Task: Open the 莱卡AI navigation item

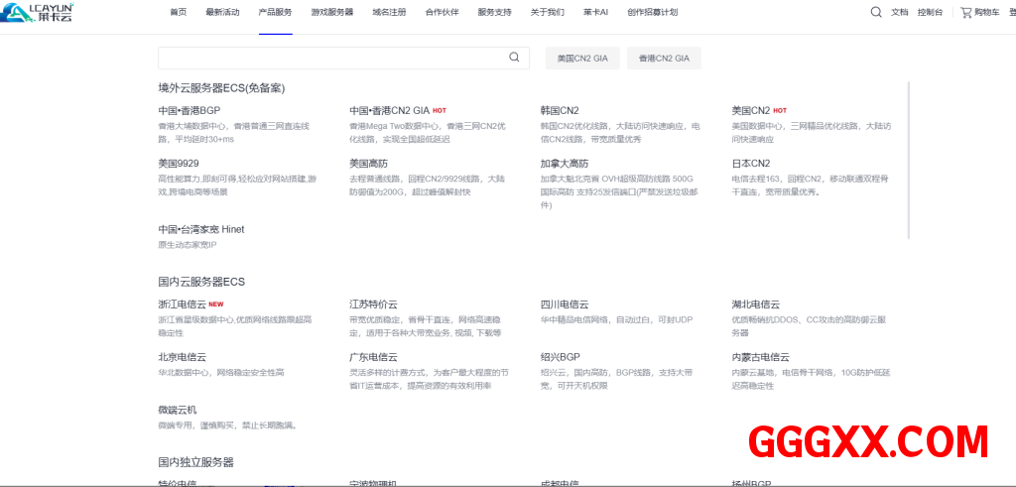Action: 595,13
